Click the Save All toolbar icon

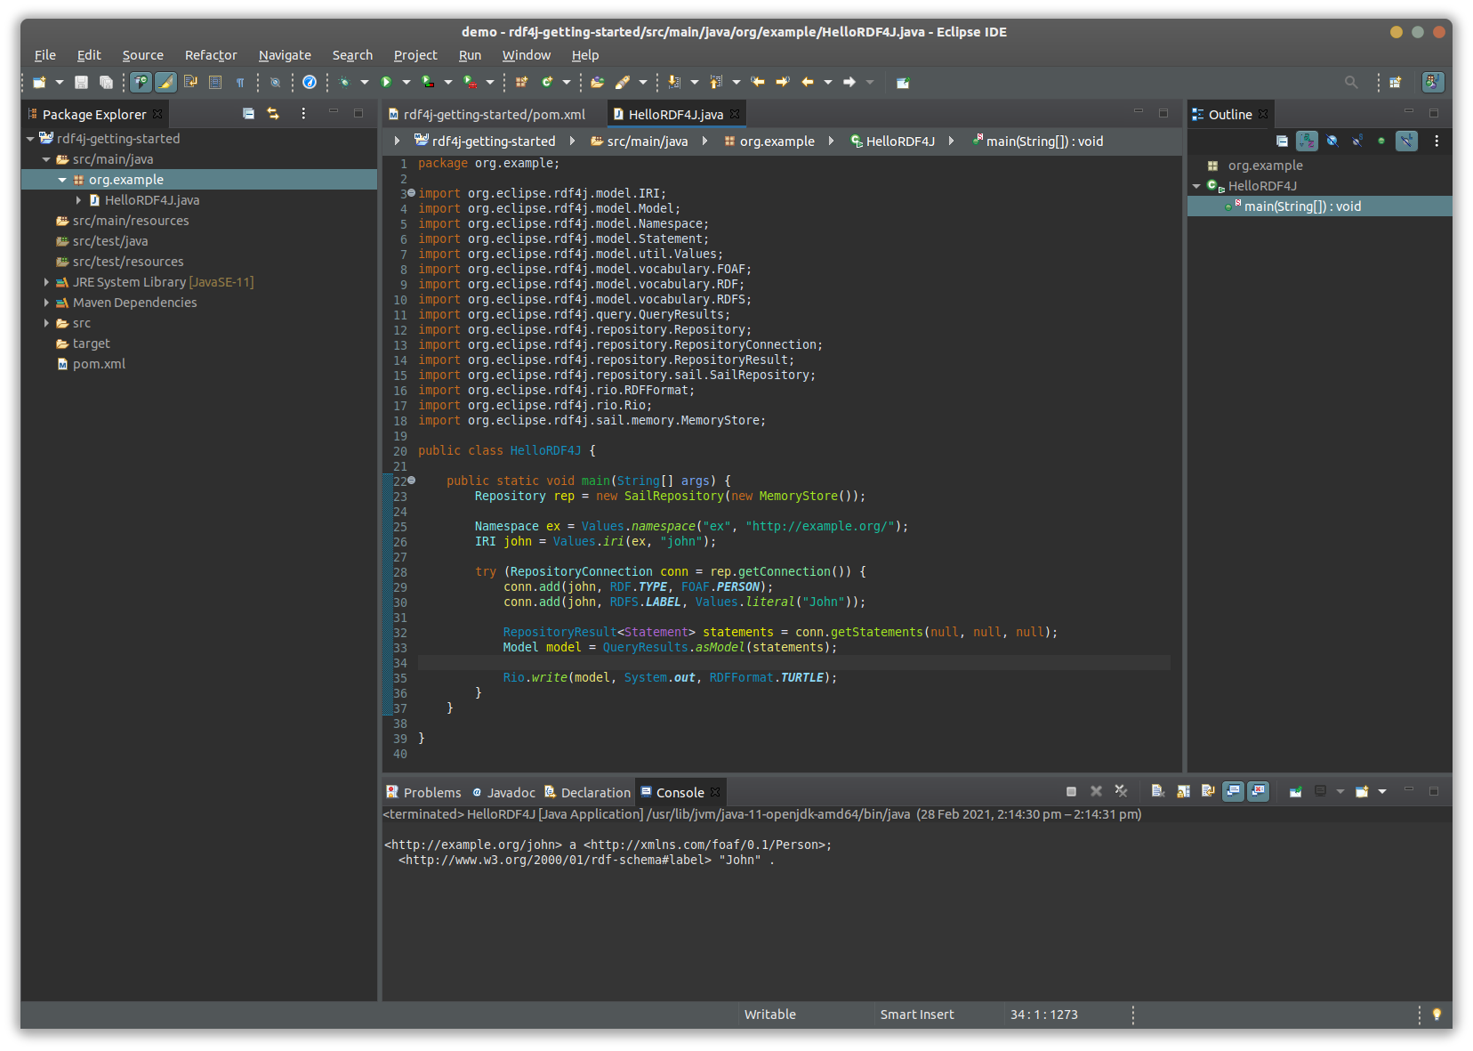coord(106,82)
